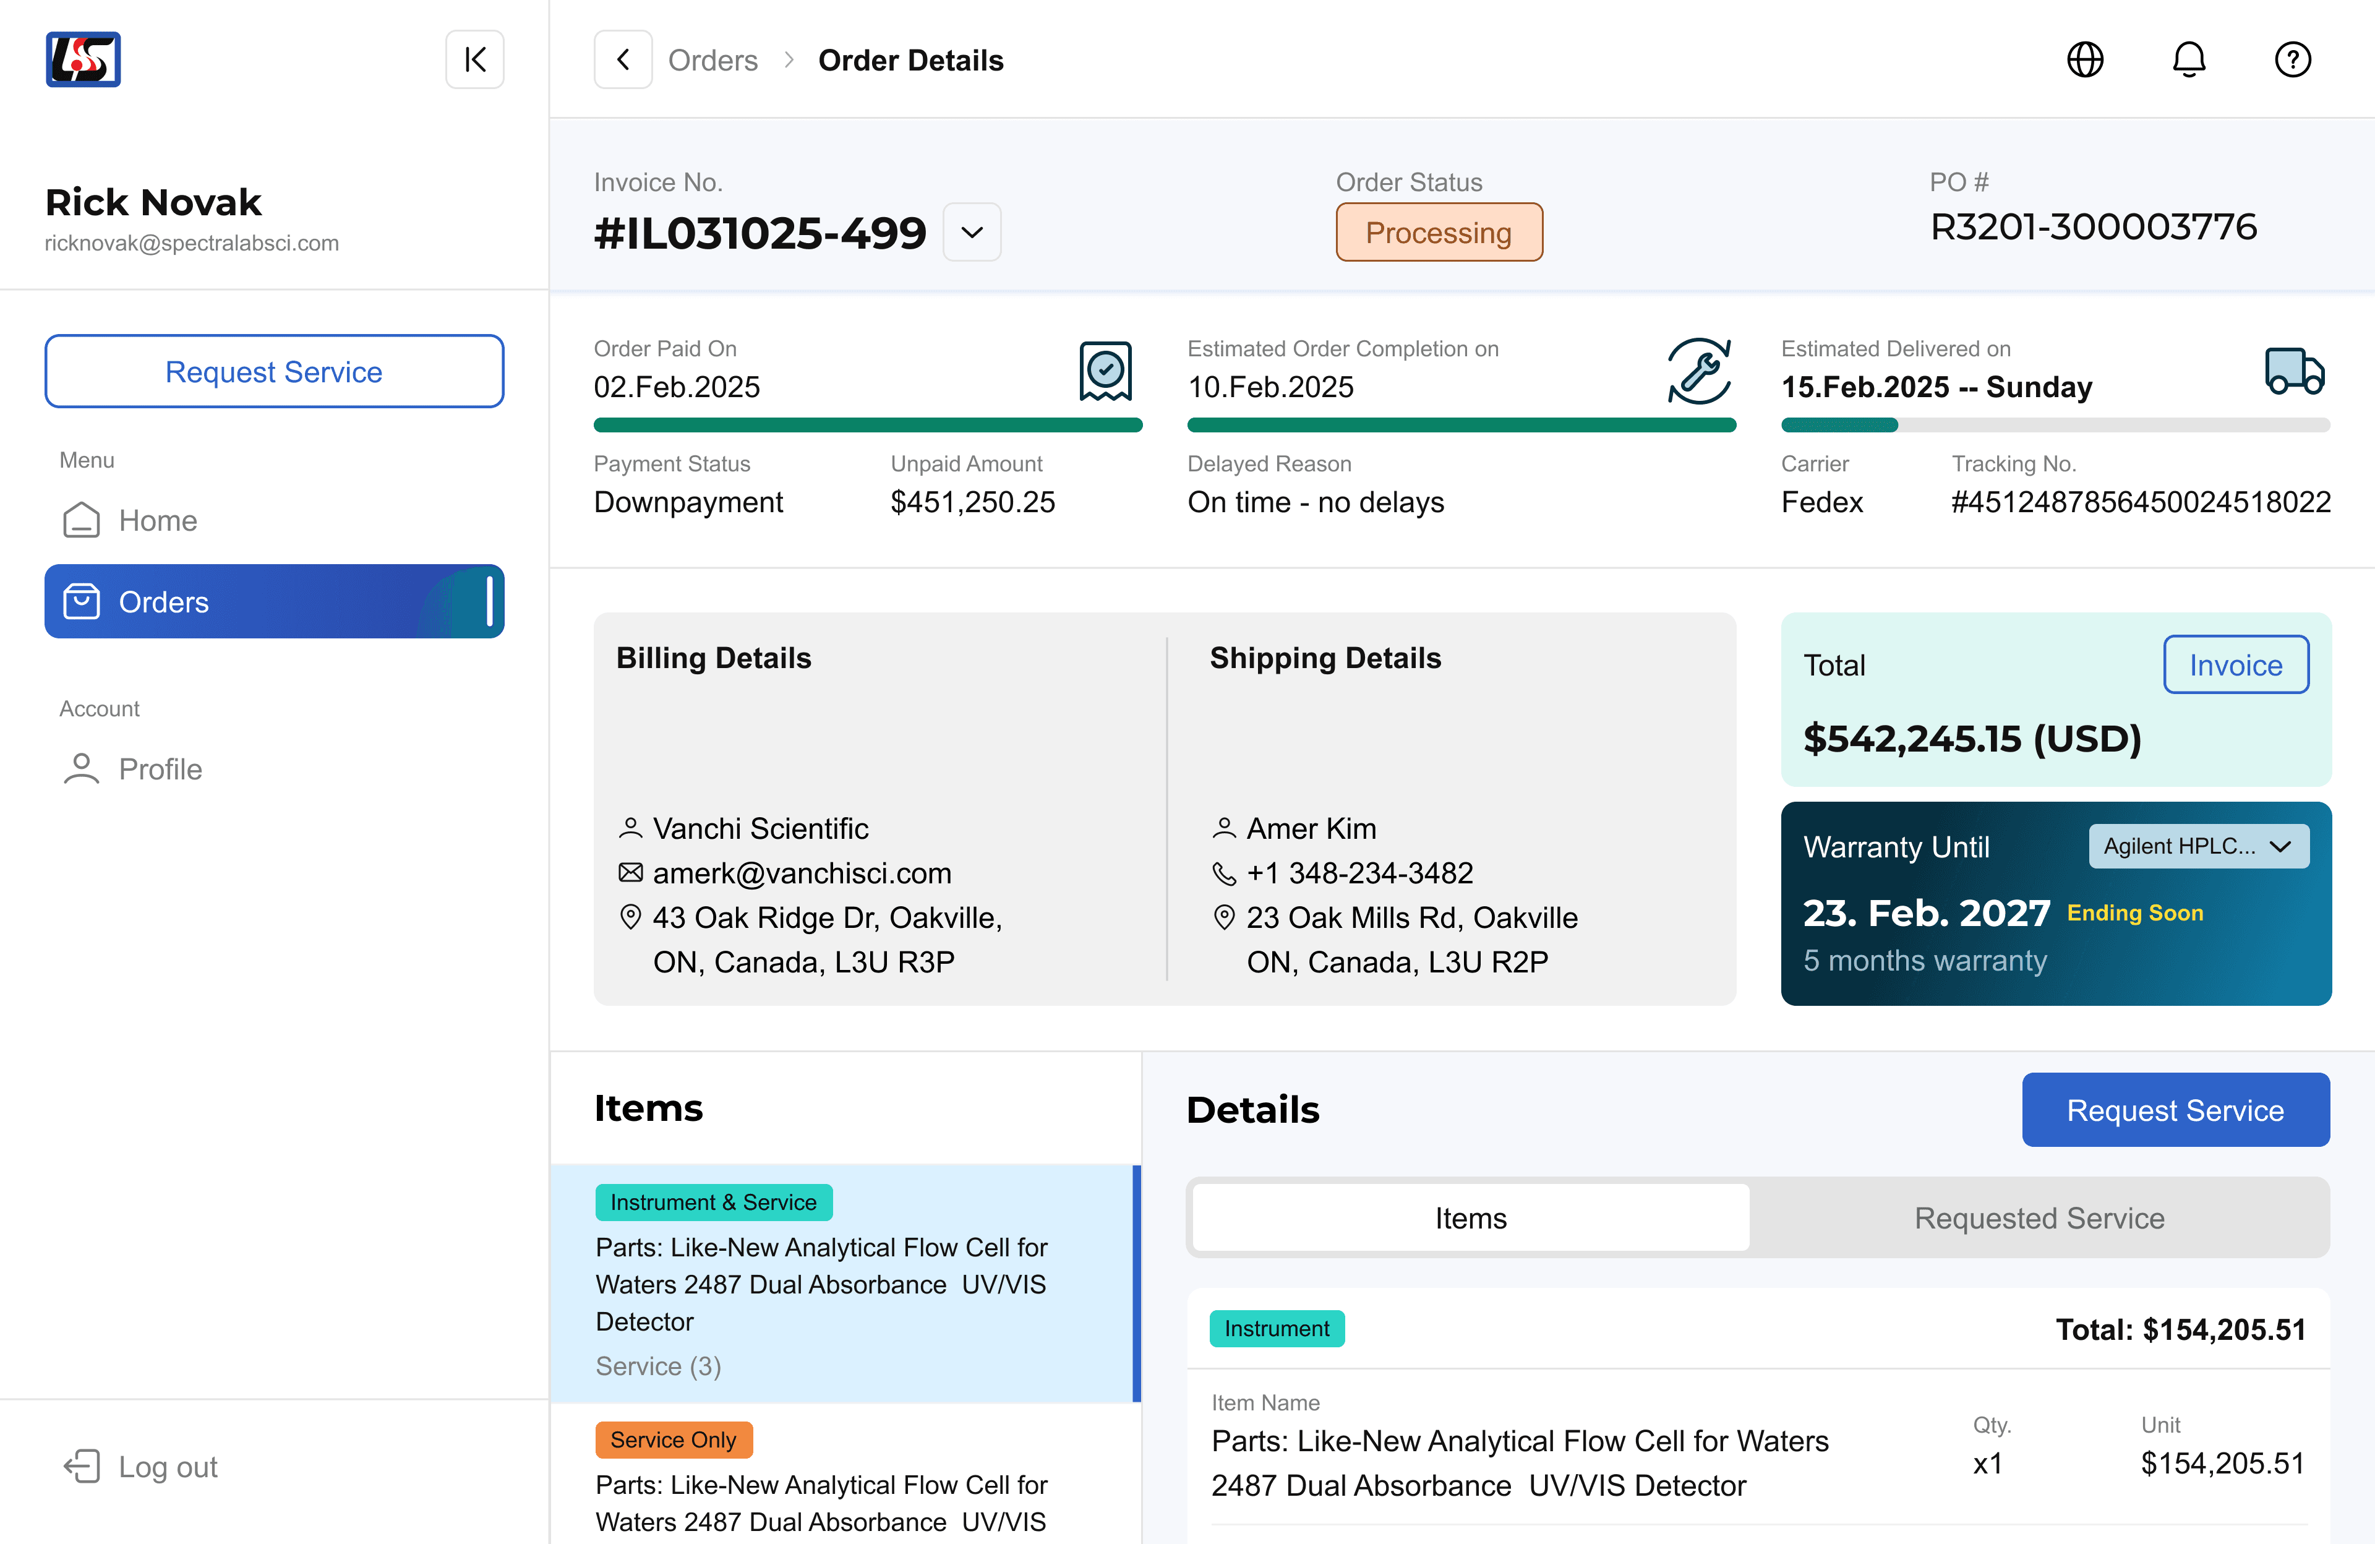2375x1544 pixels.
Task: Open the Profile menu item
Action: coord(160,768)
